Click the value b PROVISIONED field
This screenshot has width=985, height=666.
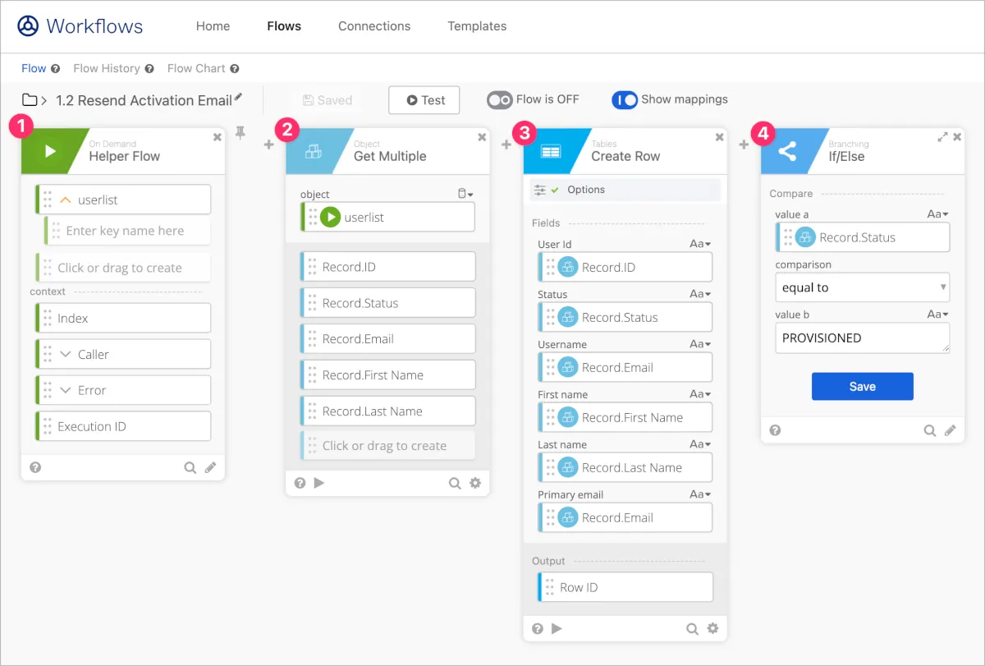pos(863,338)
